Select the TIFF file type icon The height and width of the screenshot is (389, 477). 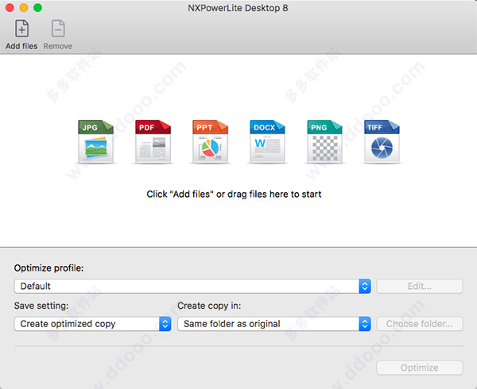[382, 142]
